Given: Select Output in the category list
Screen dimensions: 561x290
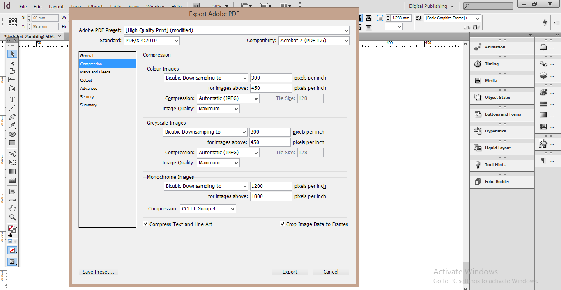Looking at the screenshot, I should (107, 80).
